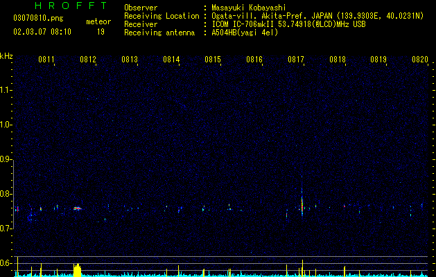Click the meteor count label
Viewport: 436px width, 277px height.
click(x=98, y=21)
